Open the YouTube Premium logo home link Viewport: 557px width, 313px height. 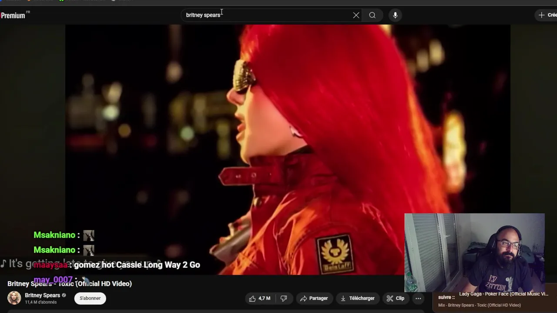click(x=15, y=15)
